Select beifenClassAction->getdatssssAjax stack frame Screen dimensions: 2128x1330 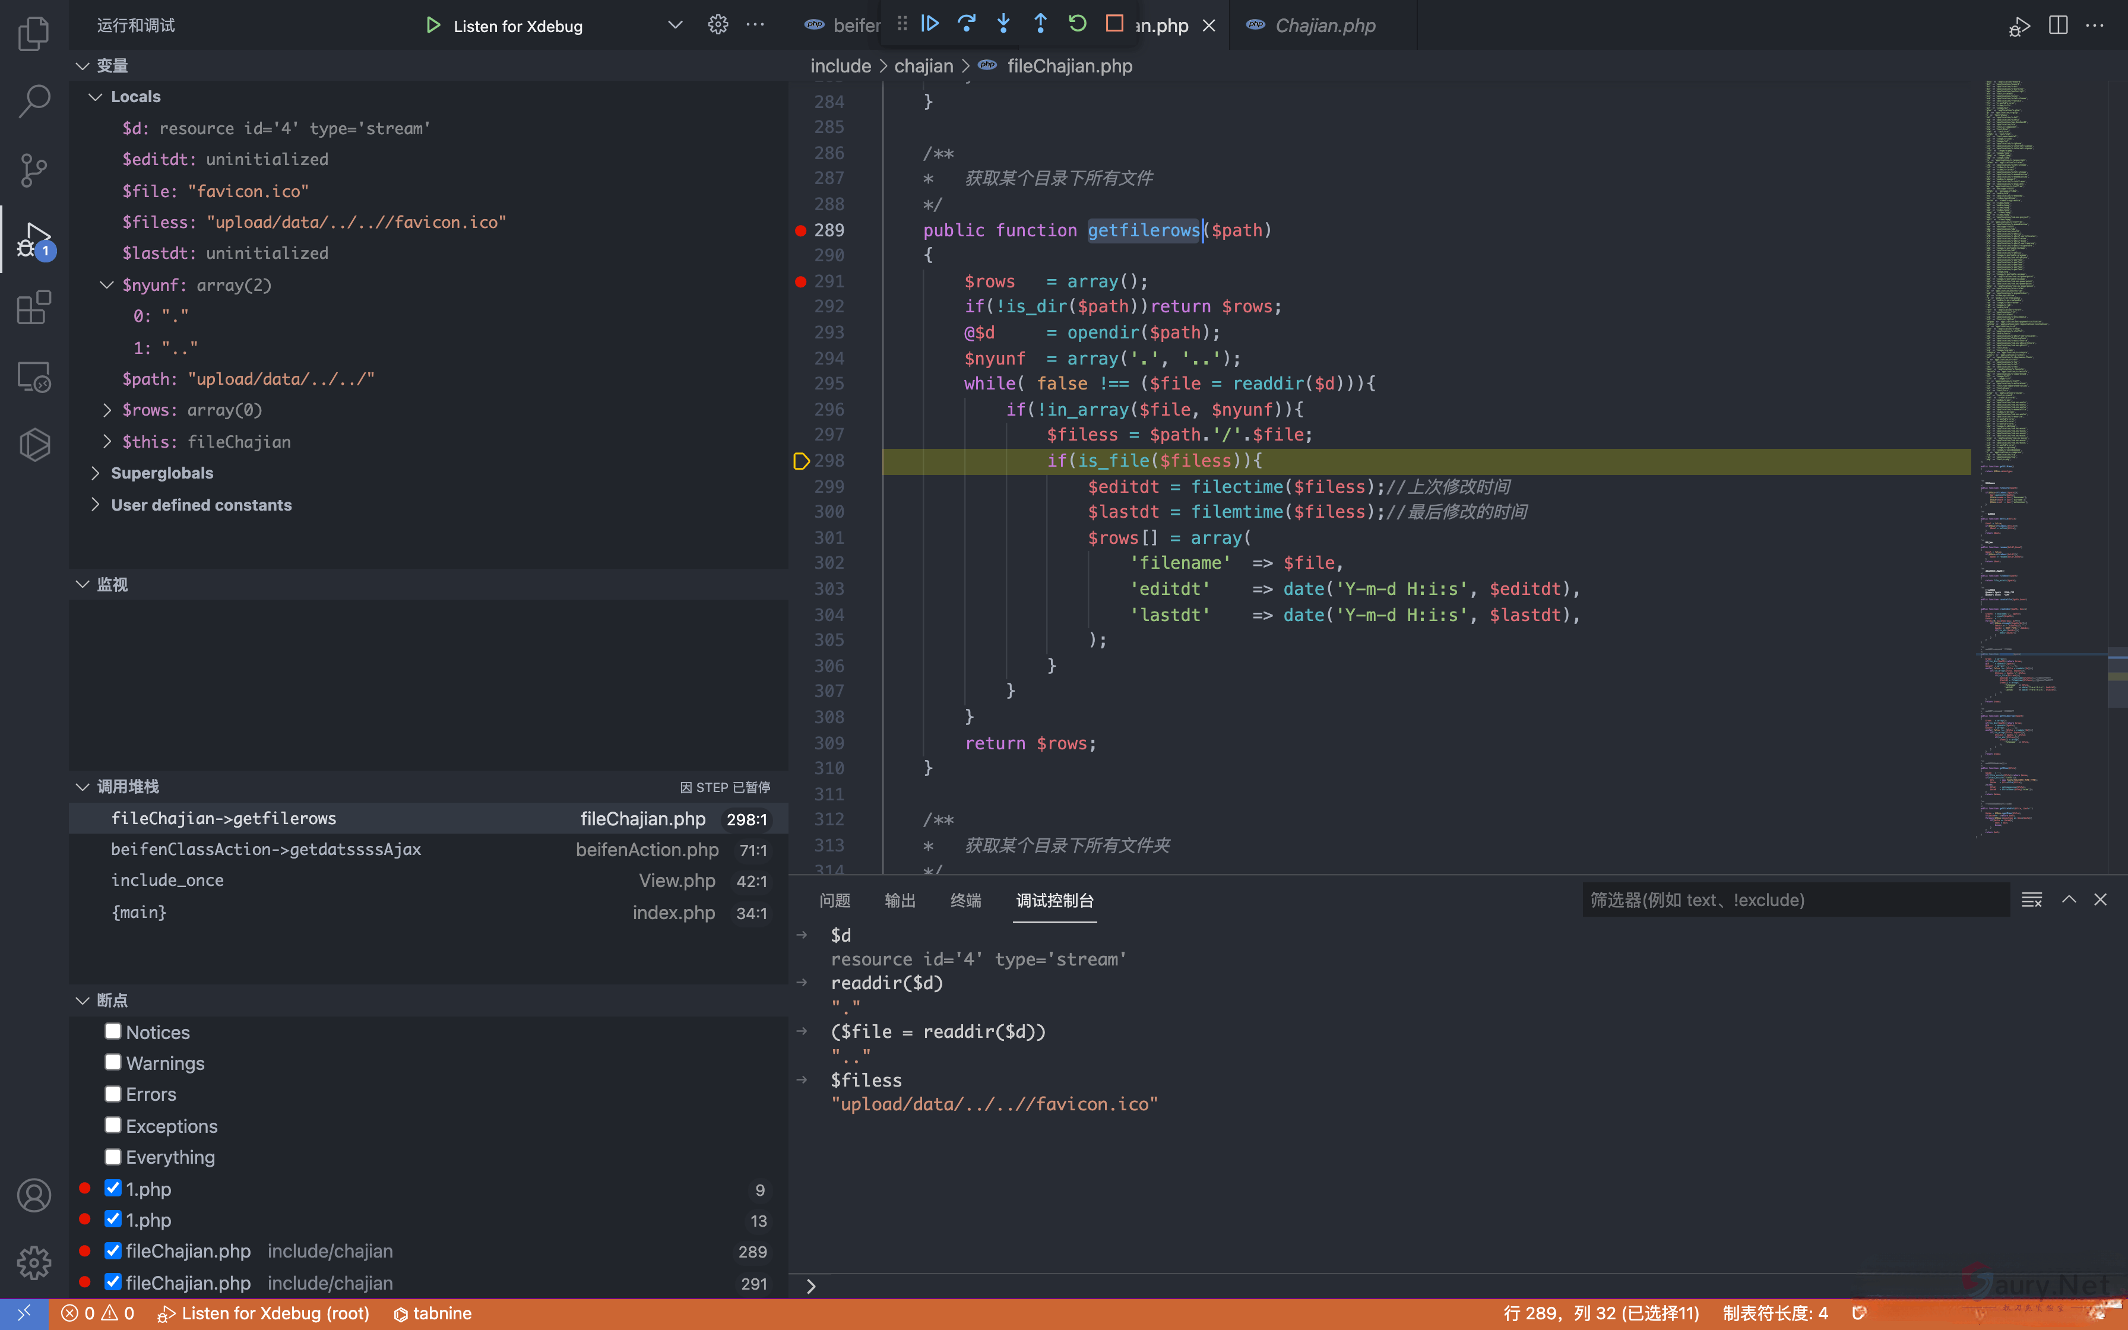(265, 849)
